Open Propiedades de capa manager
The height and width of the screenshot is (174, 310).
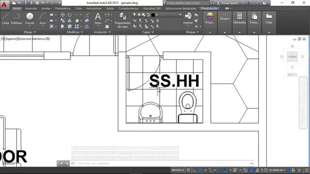[123, 20]
